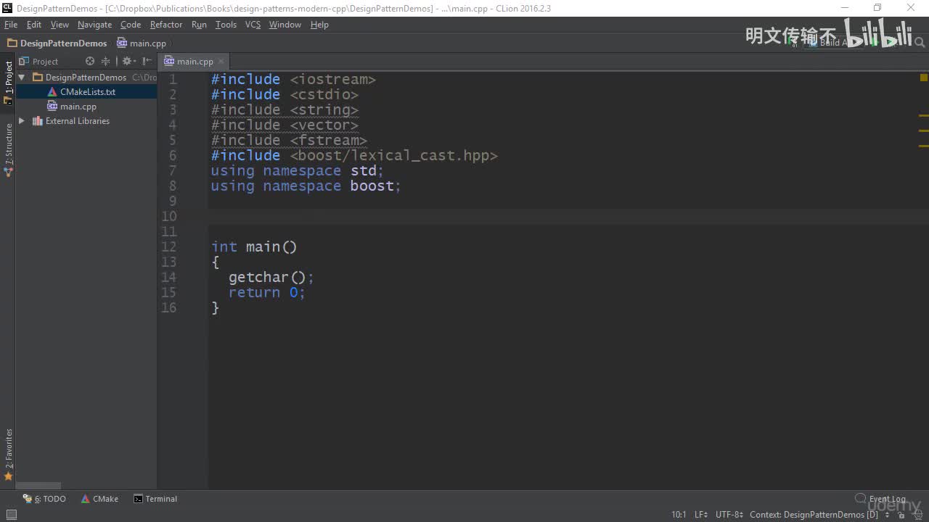Click the '#include <boost/lexical_cast.hpp>' line

(x=354, y=155)
